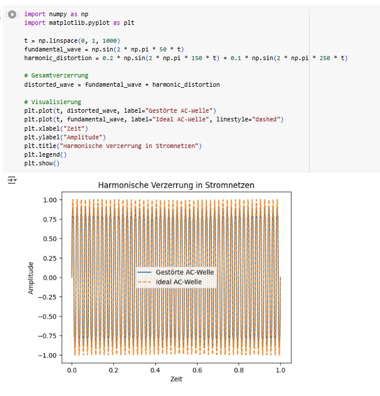Screen dimensions: 380x396
Task: Click the 'Zeit' x-axis label
Action: (176, 379)
